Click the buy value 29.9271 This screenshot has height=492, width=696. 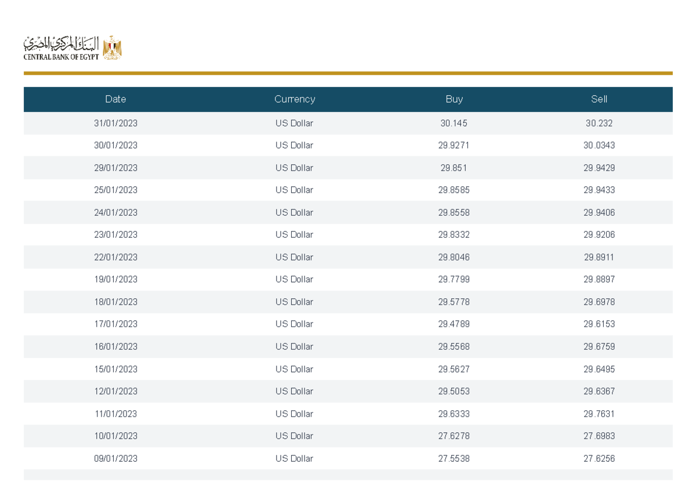[x=454, y=146]
